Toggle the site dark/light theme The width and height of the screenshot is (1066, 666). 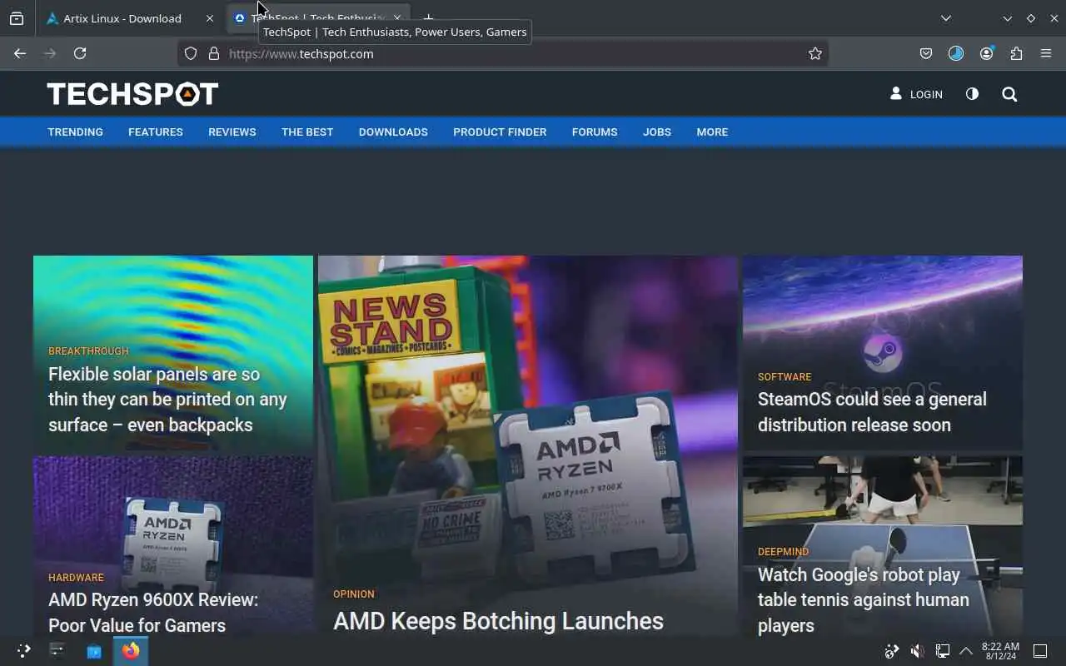click(x=972, y=94)
